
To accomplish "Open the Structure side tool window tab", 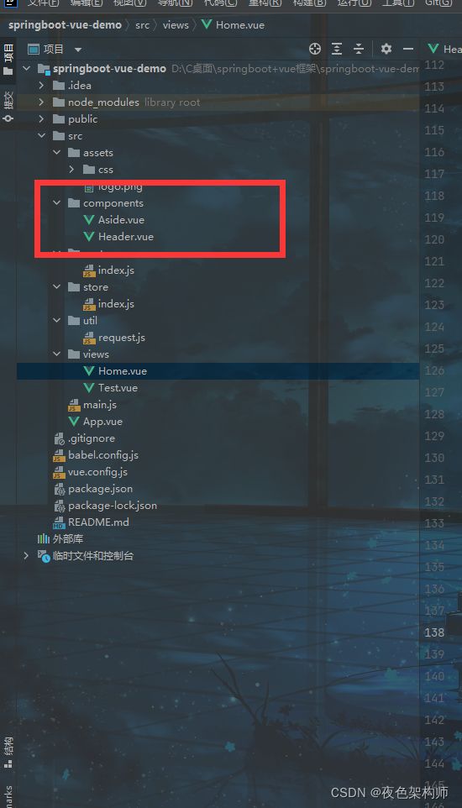I will click(x=8, y=753).
